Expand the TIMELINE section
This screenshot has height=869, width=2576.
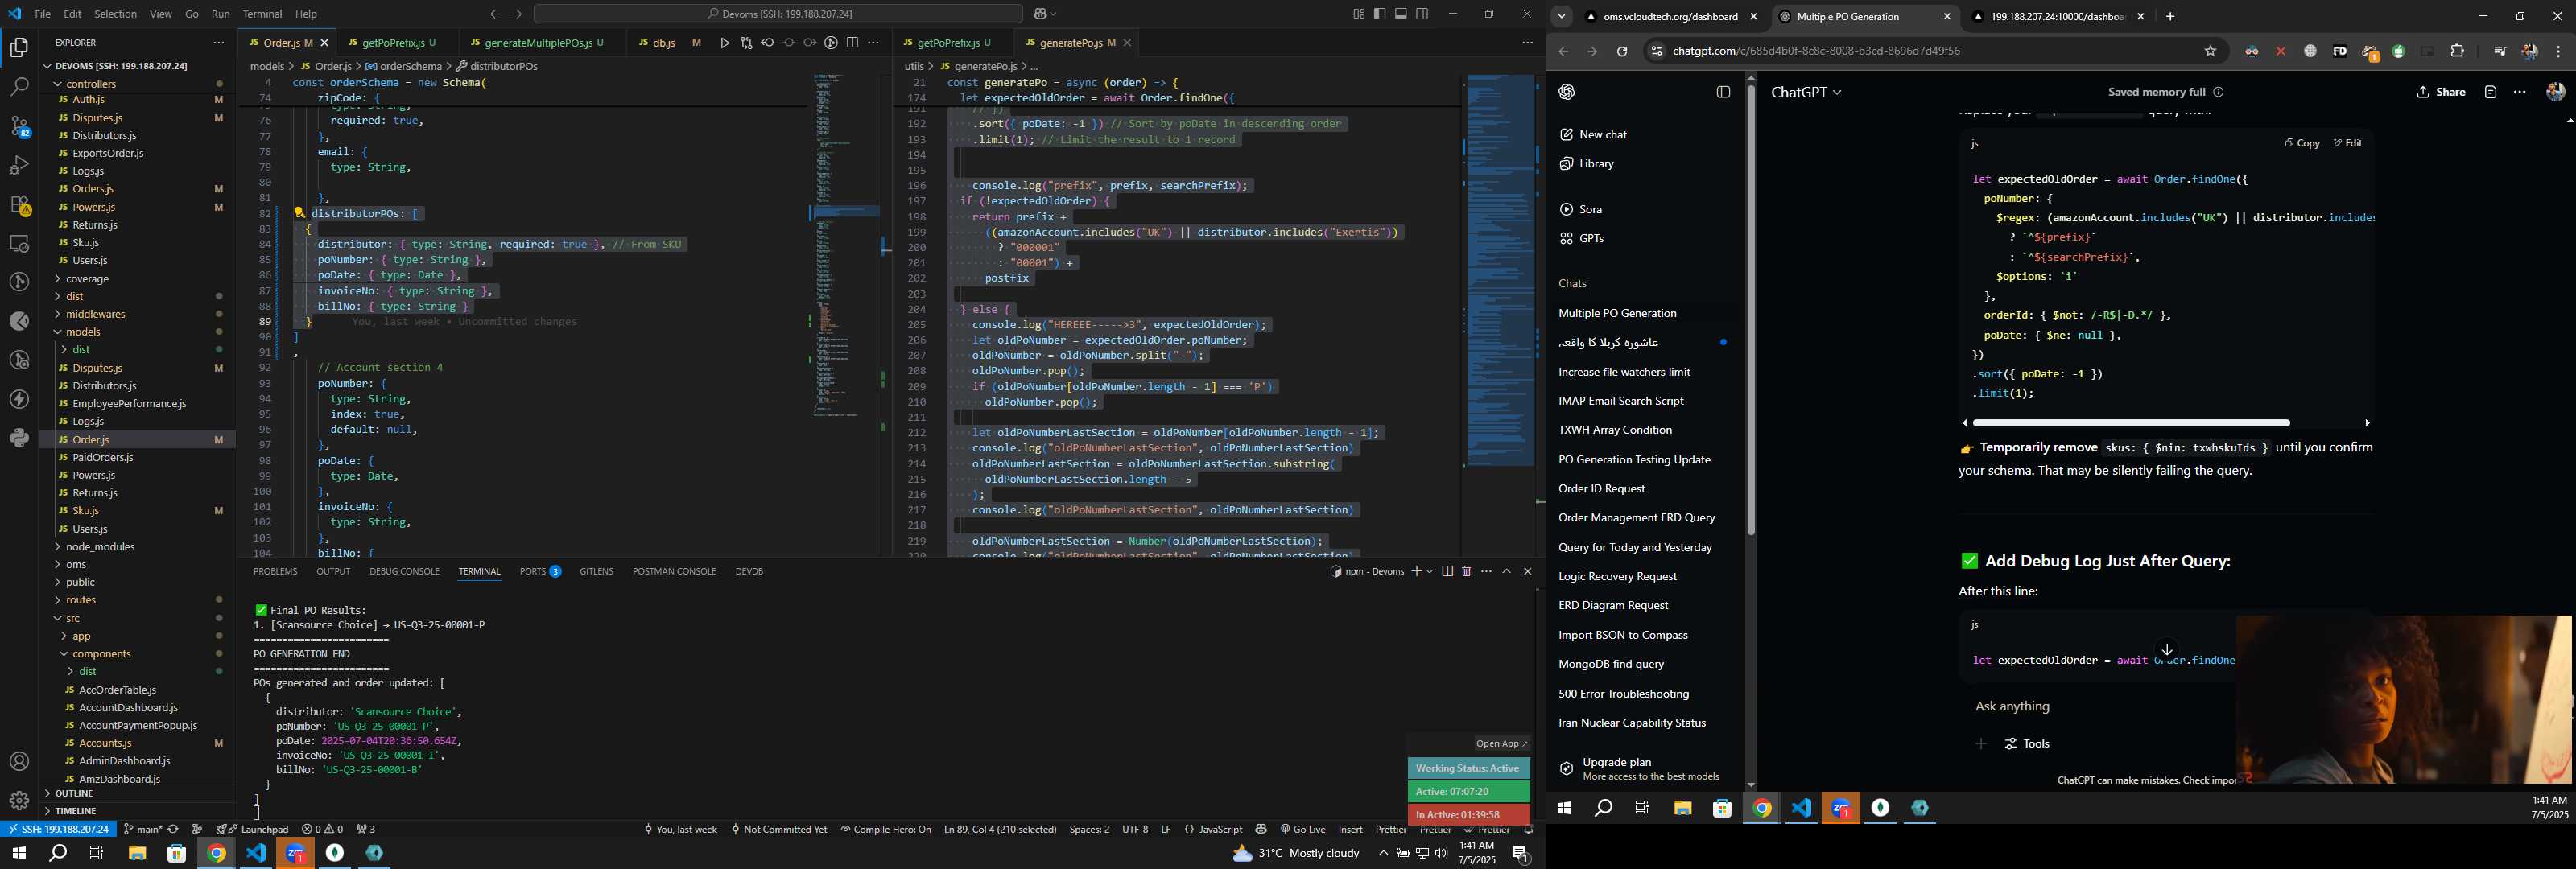76,811
